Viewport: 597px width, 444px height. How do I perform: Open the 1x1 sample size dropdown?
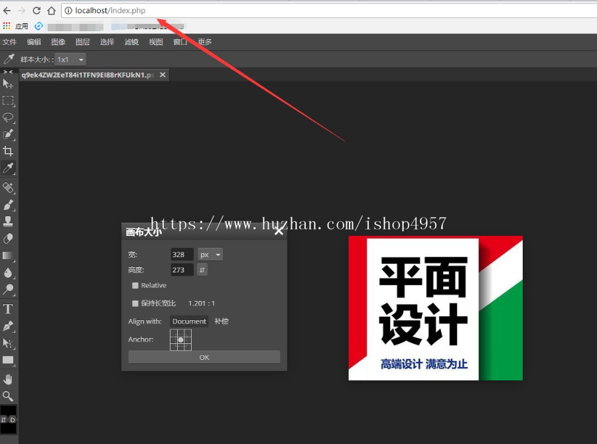coord(70,59)
